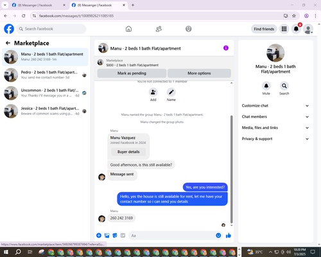Image resolution: width=321 pixels, height=257 pixels.
Task: Click the Search Facebook field
Action: click(x=51, y=29)
